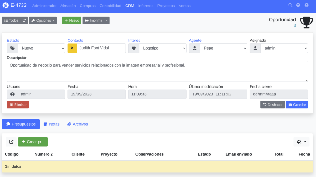Open the Ventas menu
Viewport: 316px width, 177px height.
click(185, 6)
